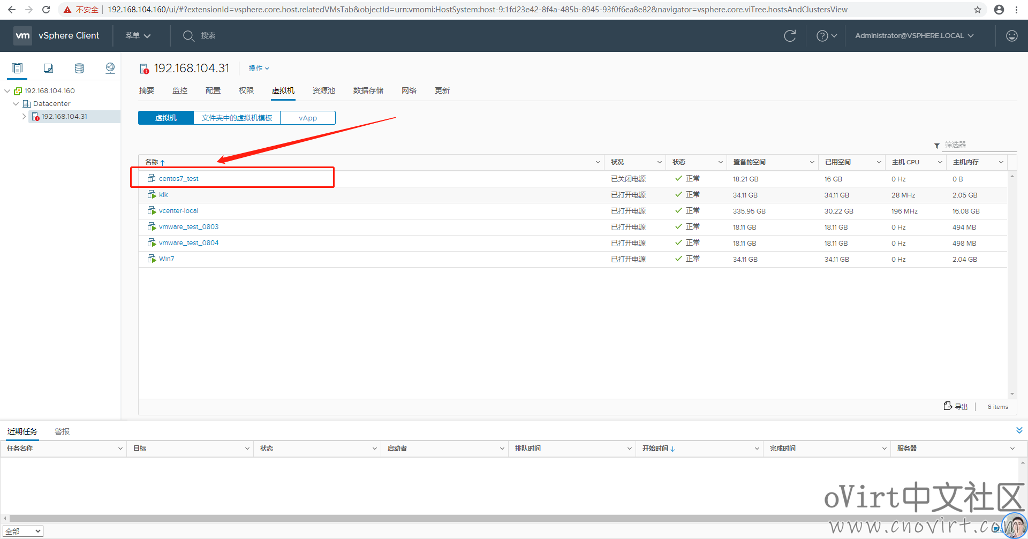Image resolution: width=1028 pixels, height=539 pixels.
Task: Bookmark this page with the star icon
Action: pos(978,10)
